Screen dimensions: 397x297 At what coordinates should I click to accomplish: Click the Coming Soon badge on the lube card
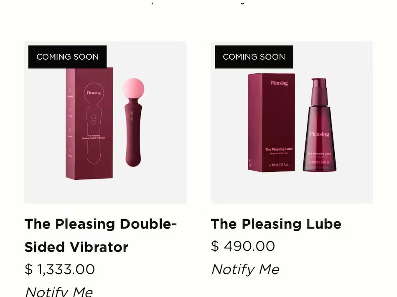pyautogui.click(x=254, y=57)
